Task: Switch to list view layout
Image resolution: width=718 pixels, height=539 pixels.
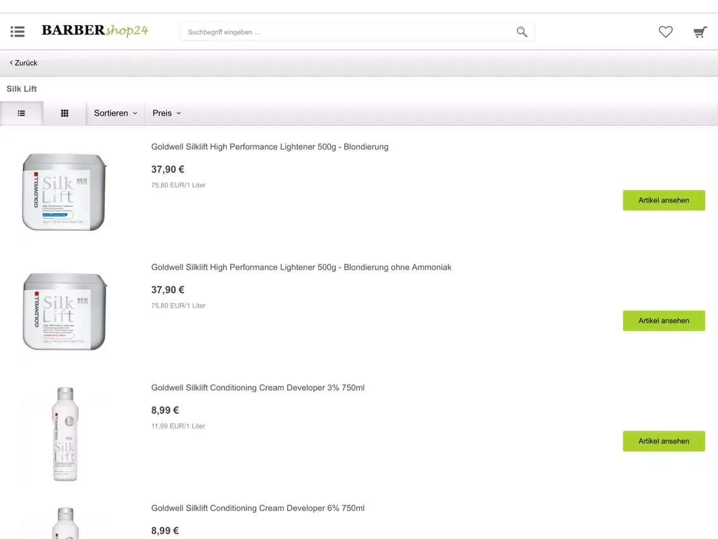Action: point(21,113)
